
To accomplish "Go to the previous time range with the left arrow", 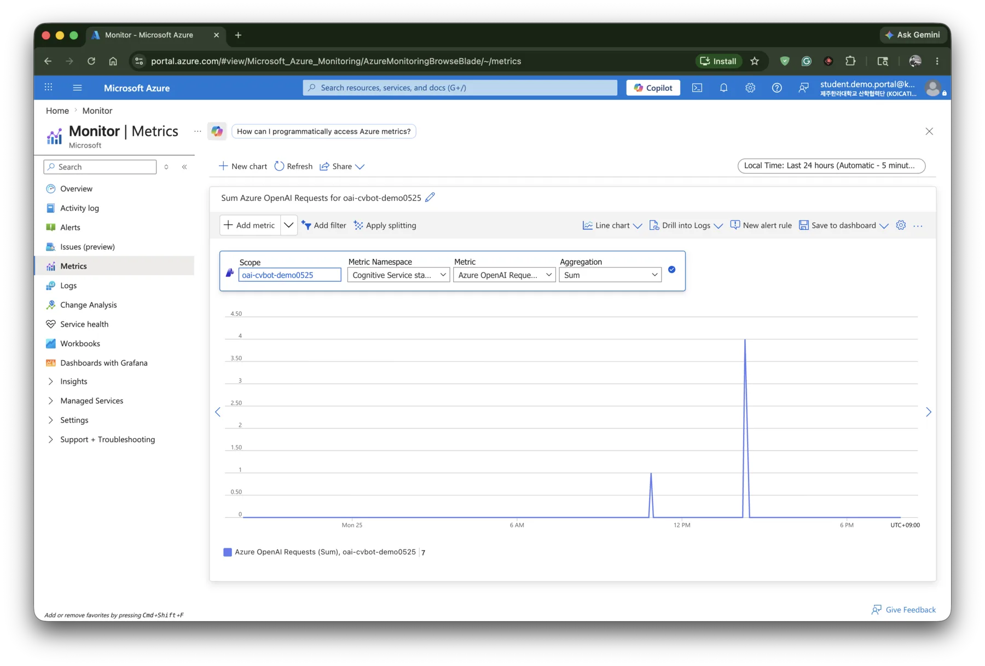I will tap(218, 412).
